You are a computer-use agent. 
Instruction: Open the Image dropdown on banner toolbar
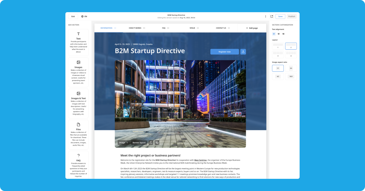(123, 142)
